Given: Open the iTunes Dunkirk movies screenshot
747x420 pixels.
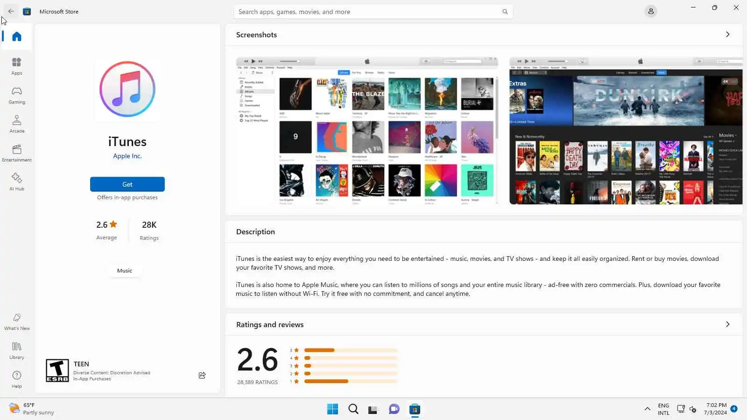Looking at the screenshot, I should pos(626,131).
